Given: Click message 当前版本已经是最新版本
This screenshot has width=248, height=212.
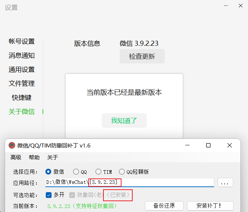Looking at the screenshot, I should point(124,92).
